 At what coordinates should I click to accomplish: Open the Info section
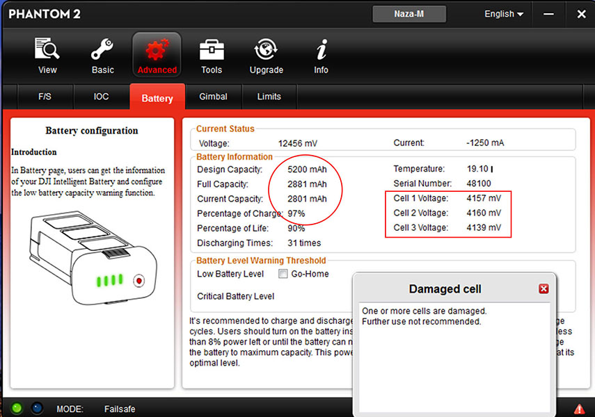[321, 56]
